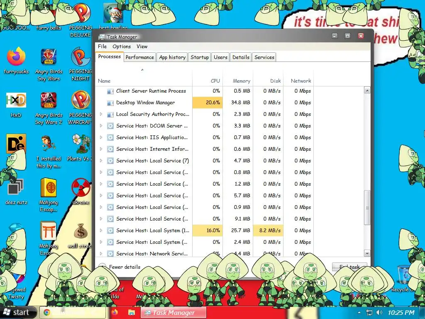Click the Desktop Window Manager process icon

click(110, 103)
